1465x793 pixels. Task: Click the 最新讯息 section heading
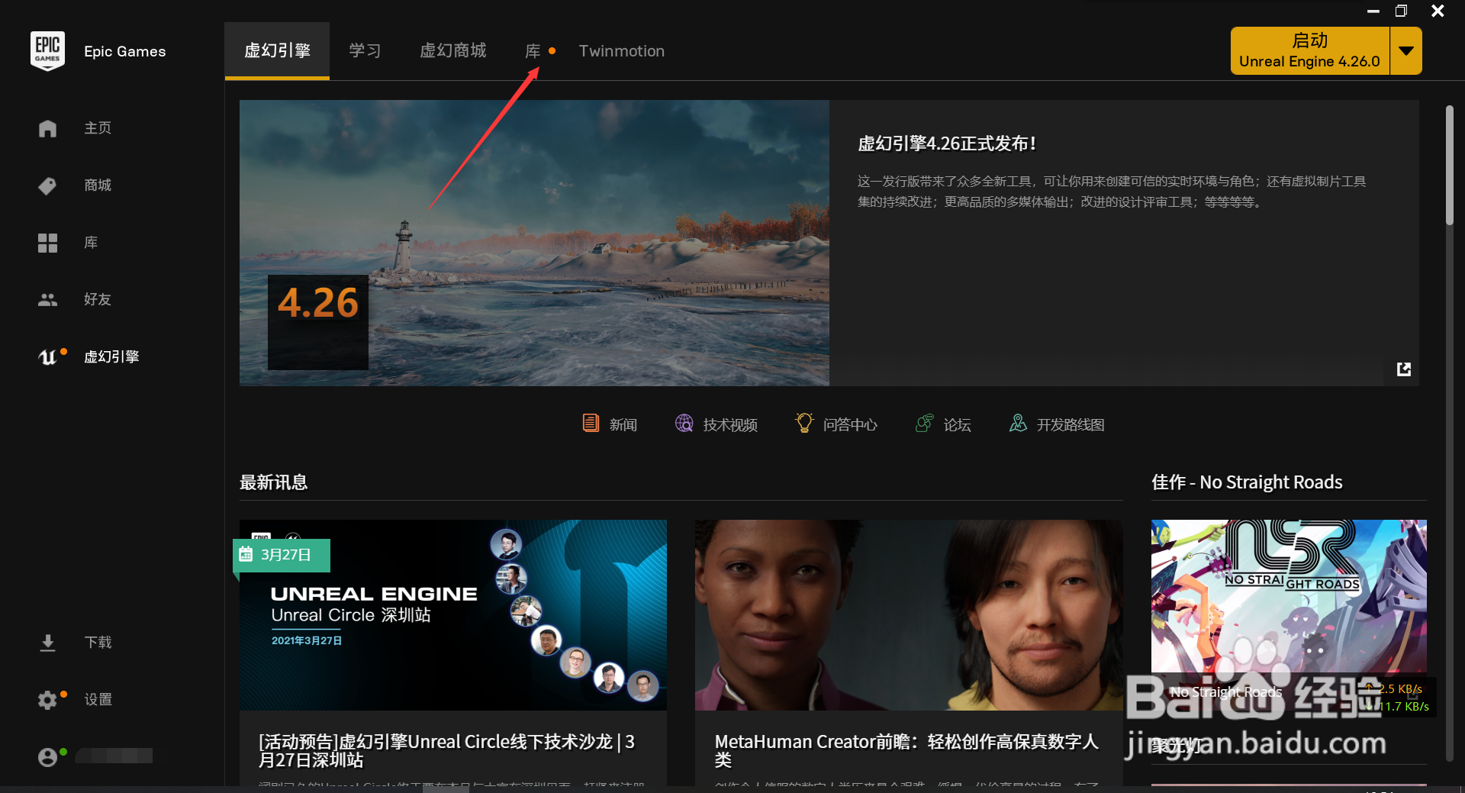274,482
